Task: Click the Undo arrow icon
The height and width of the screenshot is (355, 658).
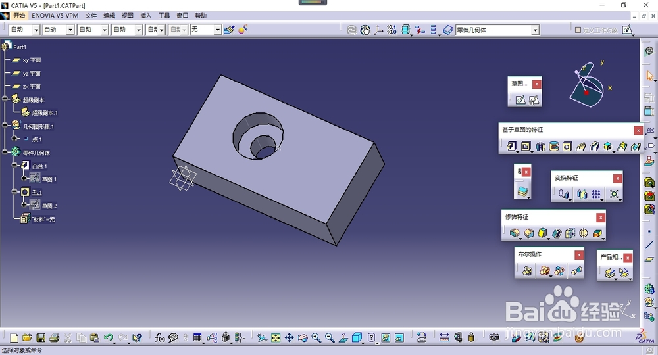Action: tap(108, 337)
